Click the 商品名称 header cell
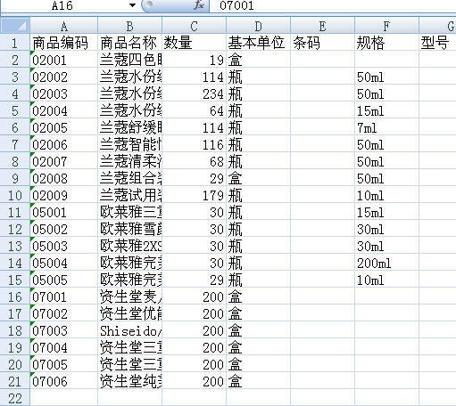 click(130, 43)
